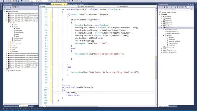Select the Booking table in Server Explorer
The height and width of the screenshot is (111, 197).
pos(16,27)
